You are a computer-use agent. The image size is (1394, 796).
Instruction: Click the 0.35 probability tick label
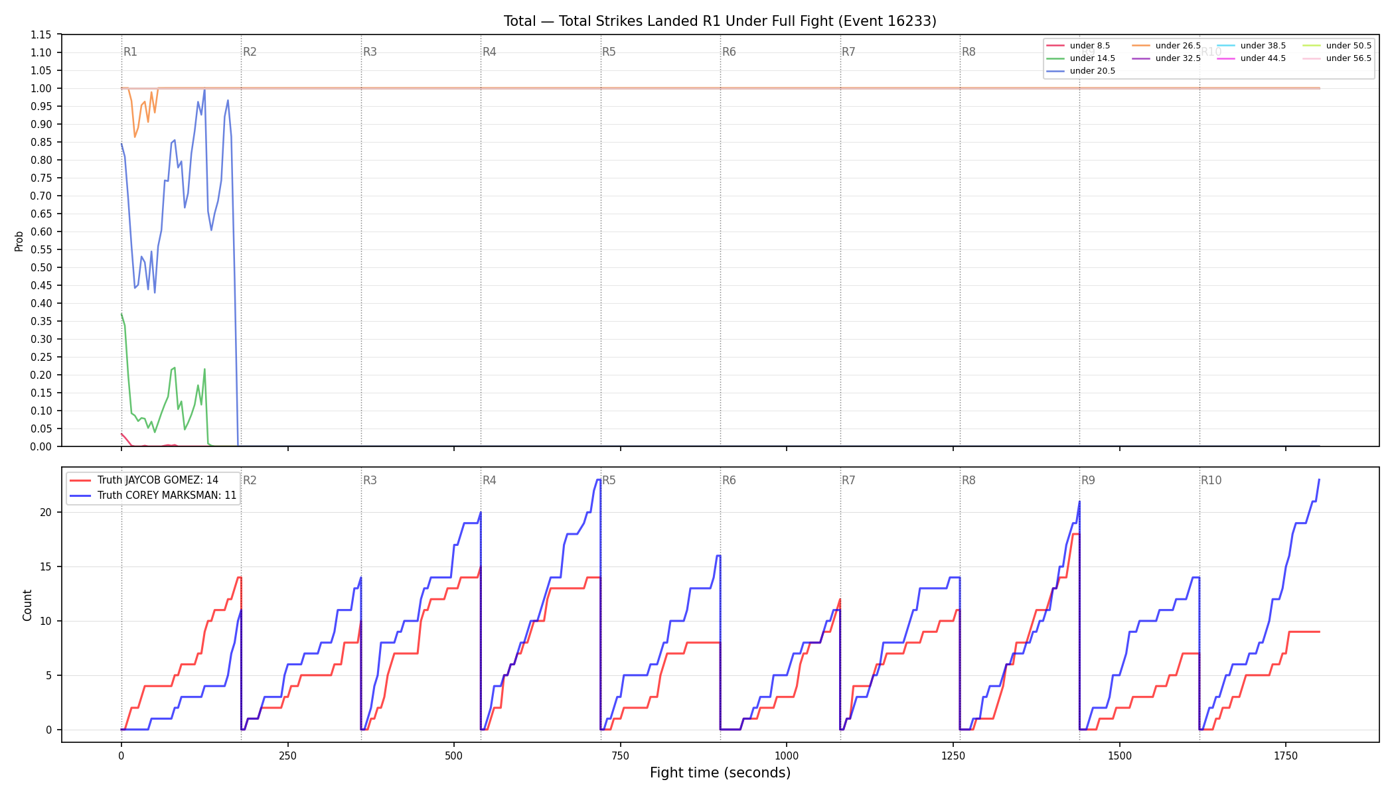(41, 321)
